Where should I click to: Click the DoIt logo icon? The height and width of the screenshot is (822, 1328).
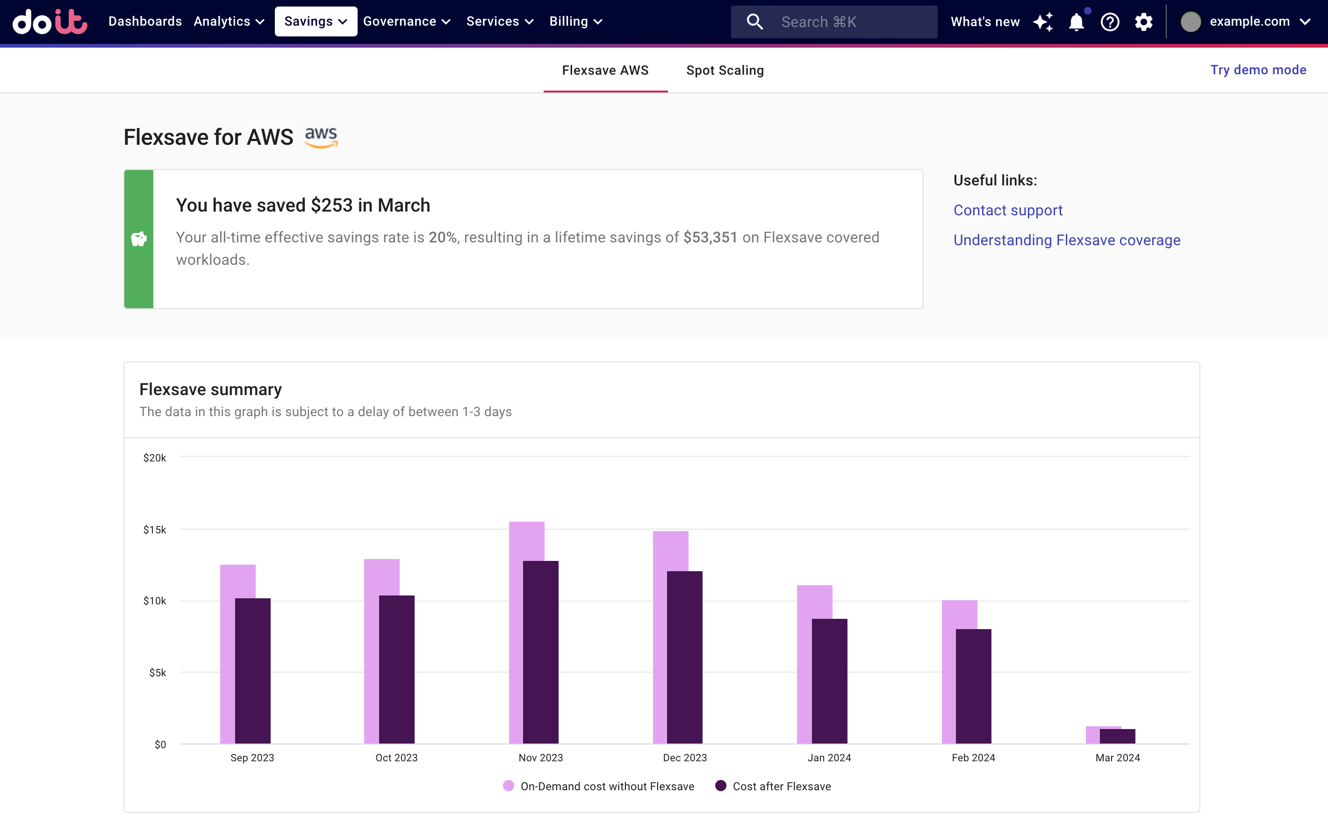click(50, 21)
